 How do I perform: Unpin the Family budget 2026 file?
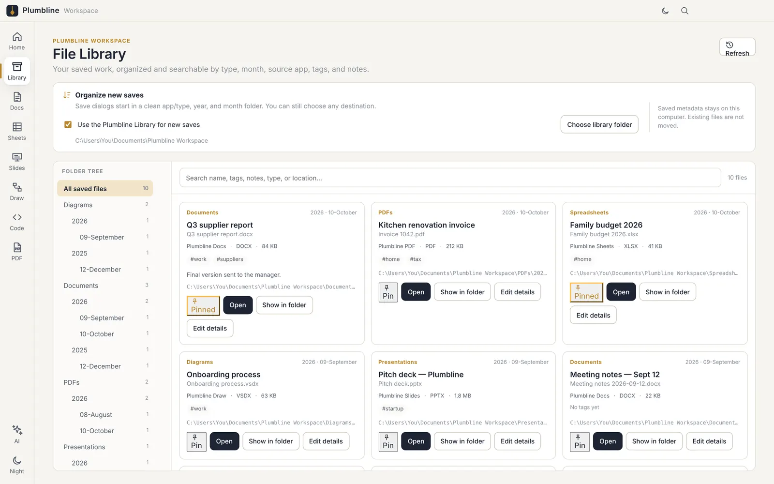tap(586, 292)
